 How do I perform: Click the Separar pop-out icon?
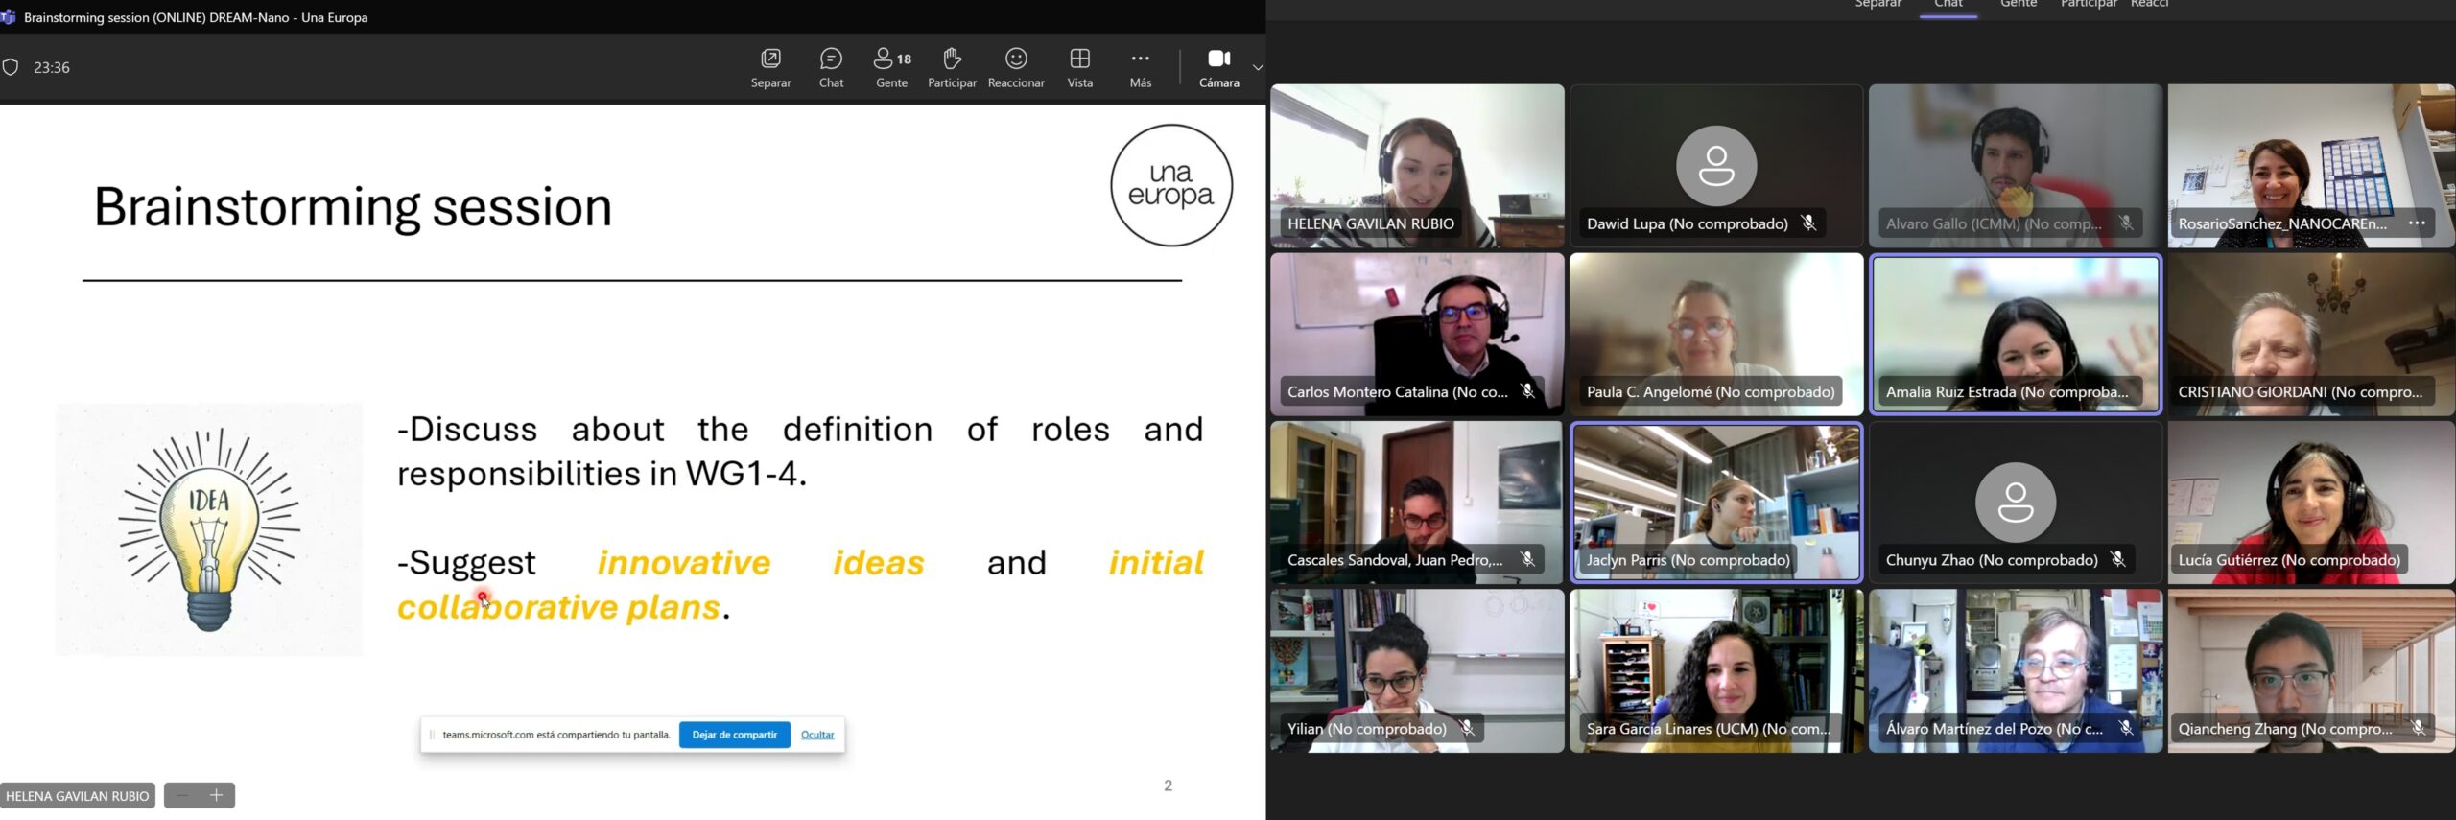770,59
